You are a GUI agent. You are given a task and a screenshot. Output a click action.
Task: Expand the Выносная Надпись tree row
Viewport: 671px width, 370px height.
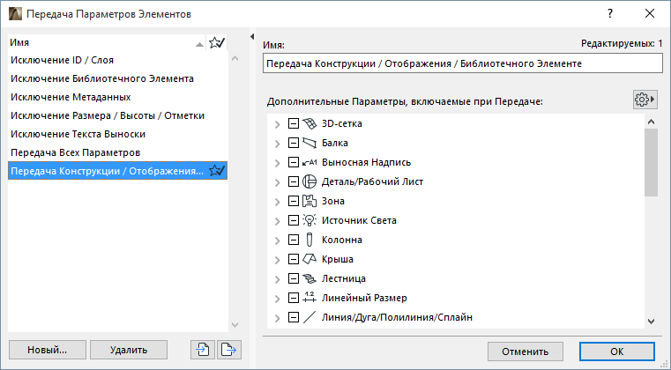coord(278,162)
